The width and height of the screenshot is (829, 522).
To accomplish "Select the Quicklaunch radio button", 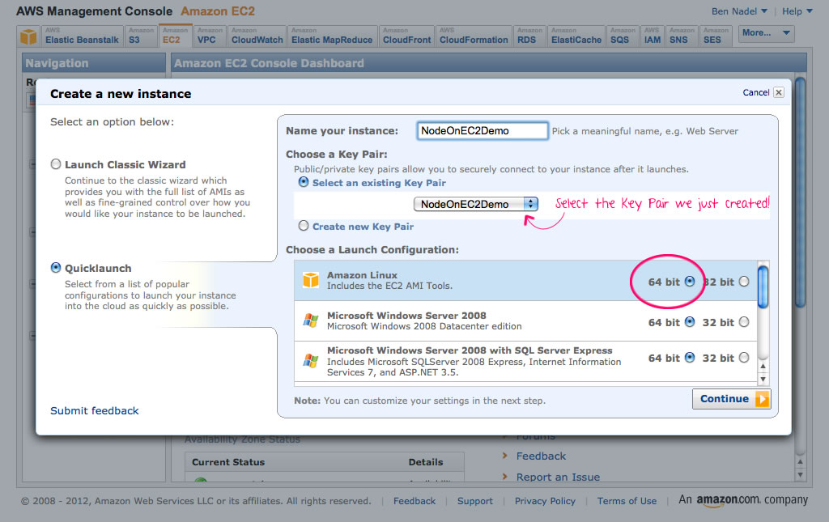I will click(56, 268).
